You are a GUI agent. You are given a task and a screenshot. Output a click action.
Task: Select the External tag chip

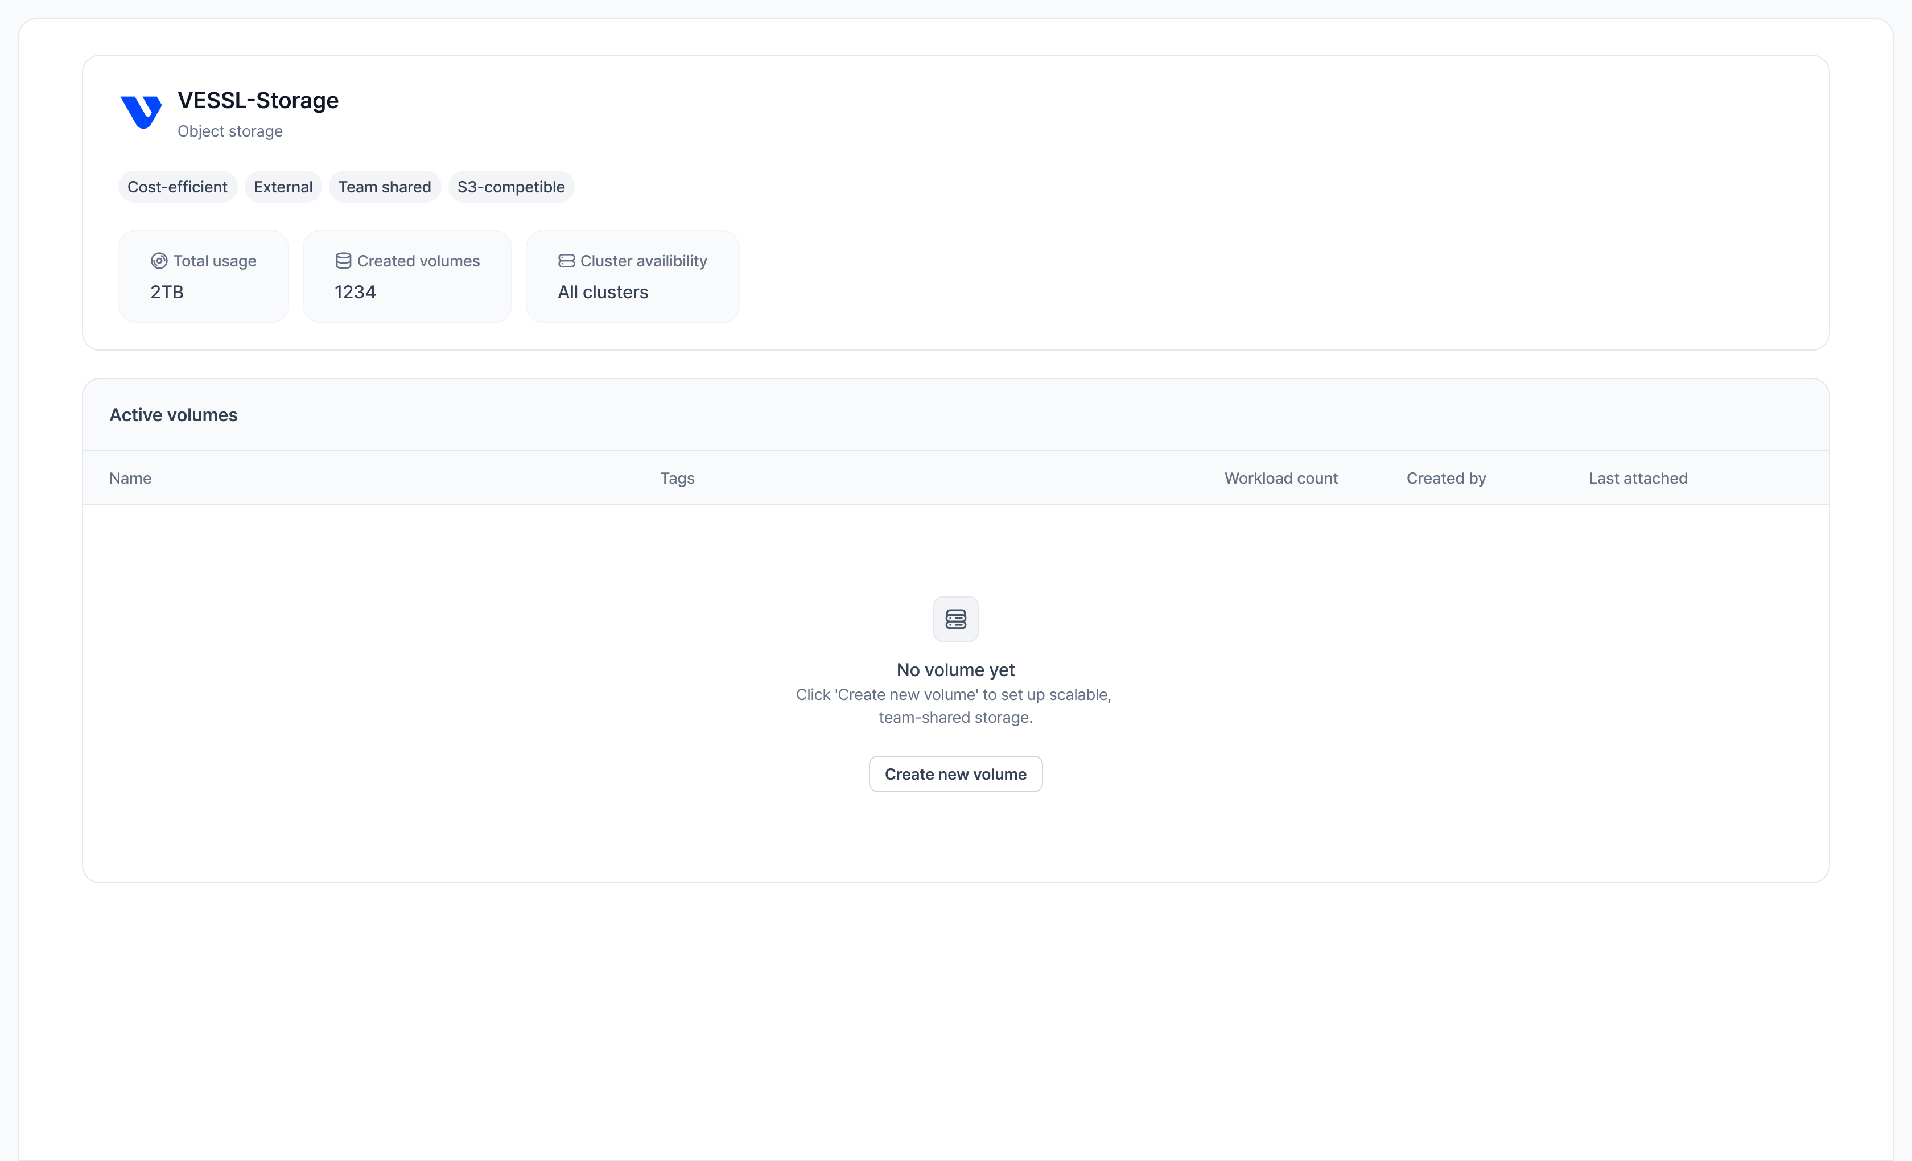pyautogui.click(x=283, y=187)
